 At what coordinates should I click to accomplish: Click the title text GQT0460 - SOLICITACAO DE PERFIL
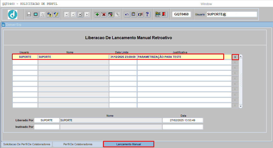click(30, 4)
